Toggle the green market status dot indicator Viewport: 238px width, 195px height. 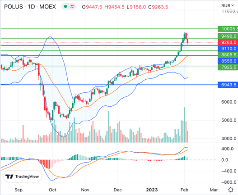65,7
